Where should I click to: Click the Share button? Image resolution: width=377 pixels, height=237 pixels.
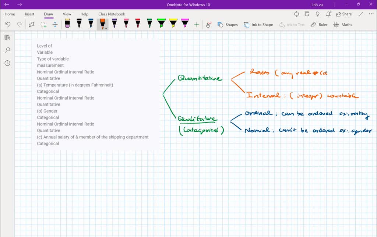coord(344,14)
